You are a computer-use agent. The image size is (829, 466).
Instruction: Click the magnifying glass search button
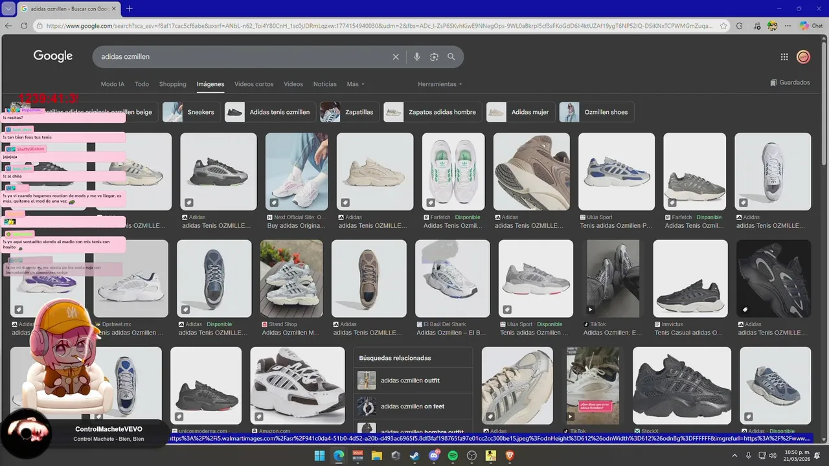(451, 57)
